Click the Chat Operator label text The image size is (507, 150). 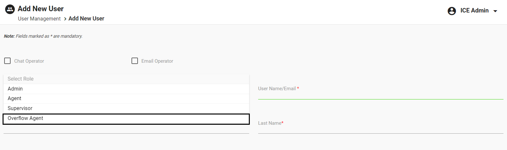tap(29, 61)
